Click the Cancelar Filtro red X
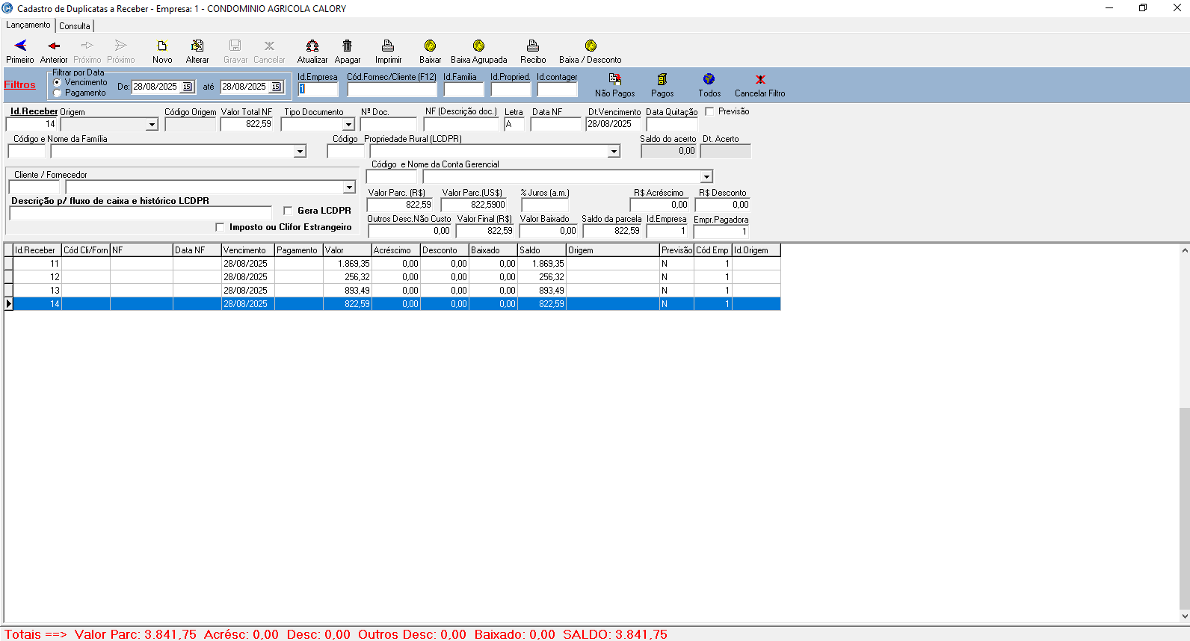Viewport: 1190px width, 641px height. pos(760,80)
